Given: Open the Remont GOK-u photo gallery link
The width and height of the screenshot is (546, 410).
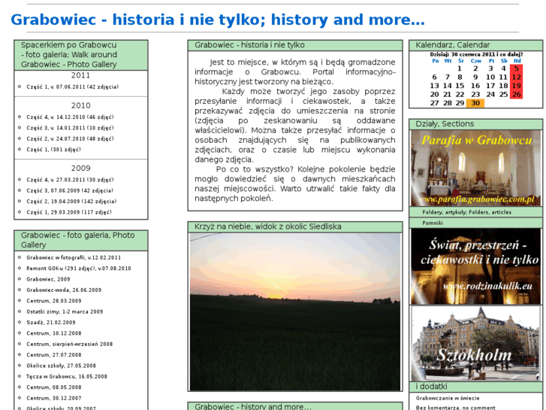Looking at the screenshot, I should point(78,268).
